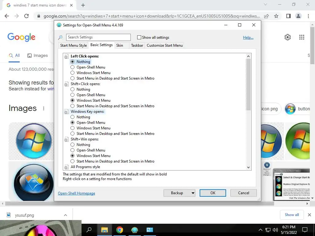Click the settings list scroll-down arrow

[249, 167]
